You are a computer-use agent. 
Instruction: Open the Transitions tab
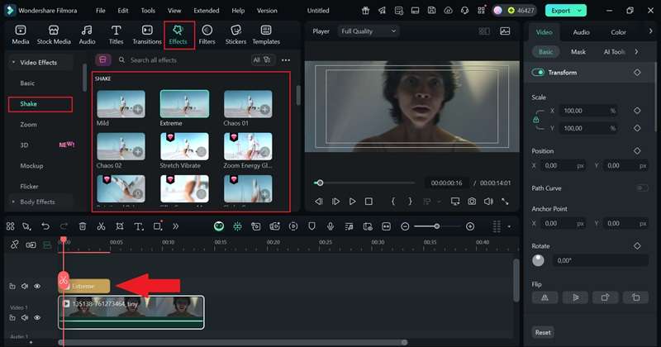click(x=147, y=35)
